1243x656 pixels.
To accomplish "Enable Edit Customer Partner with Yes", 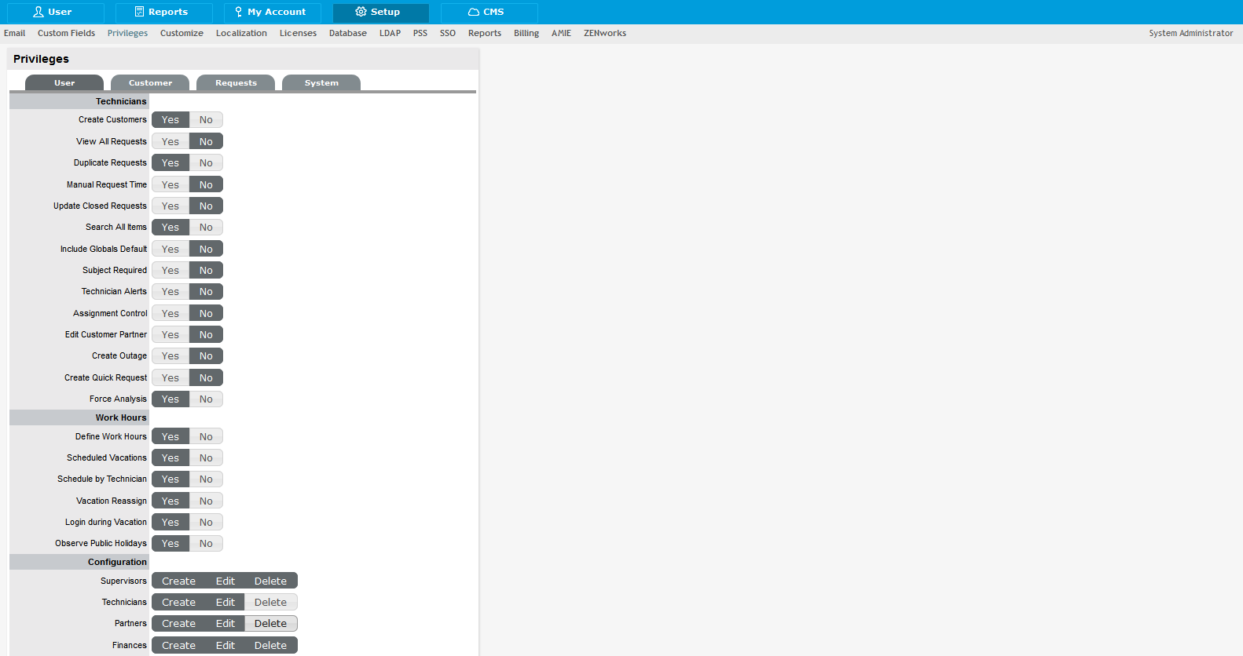I will click(x=170, y=335).
